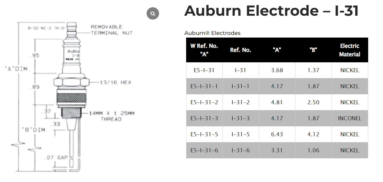
Task: Click the 4.81 dimension value
Action: [x=277, y=102]
